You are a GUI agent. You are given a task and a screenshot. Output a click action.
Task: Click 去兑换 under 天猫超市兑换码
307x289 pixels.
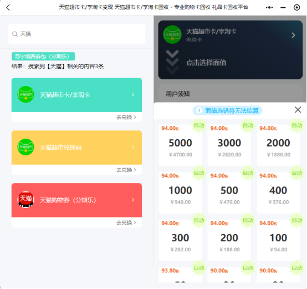[126, 170]
